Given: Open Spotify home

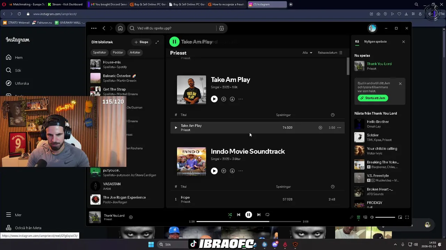Looking at the screenshot, I should coord(120,28).
